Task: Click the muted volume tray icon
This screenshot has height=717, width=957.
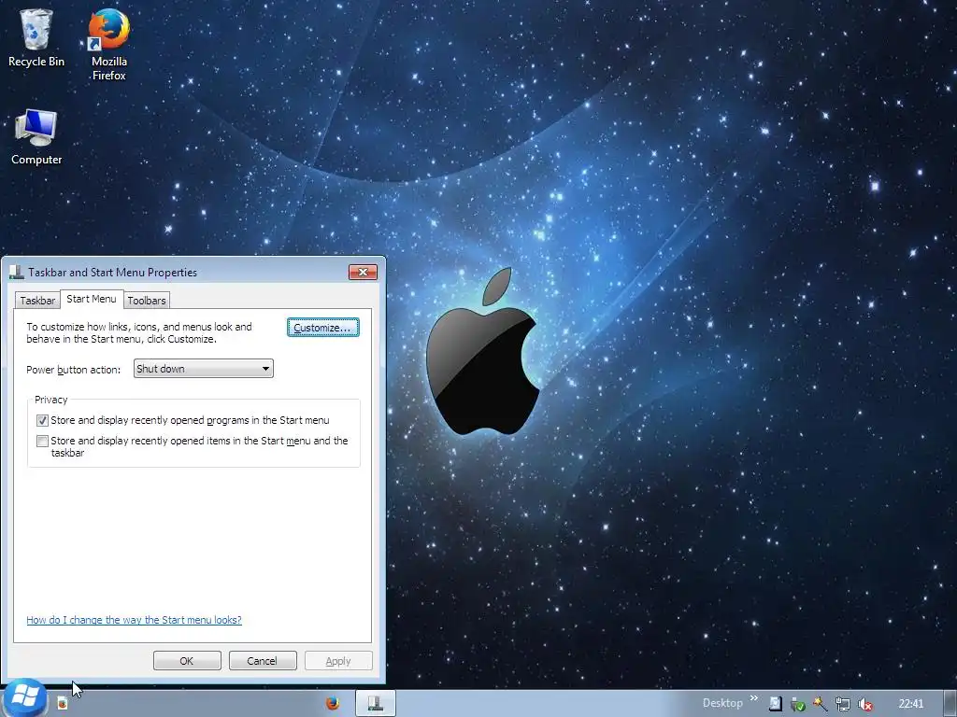Action: tap(864, 704)
